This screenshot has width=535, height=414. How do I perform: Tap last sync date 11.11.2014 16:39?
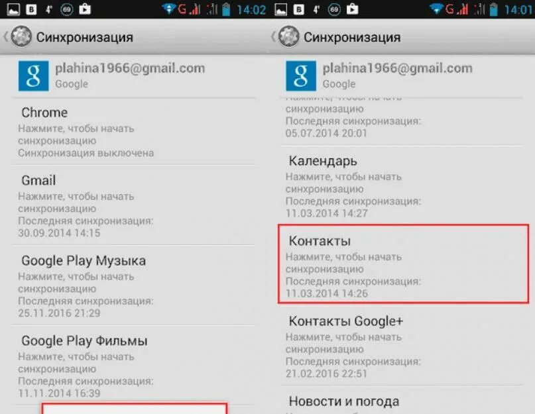(x=59, y=393)
